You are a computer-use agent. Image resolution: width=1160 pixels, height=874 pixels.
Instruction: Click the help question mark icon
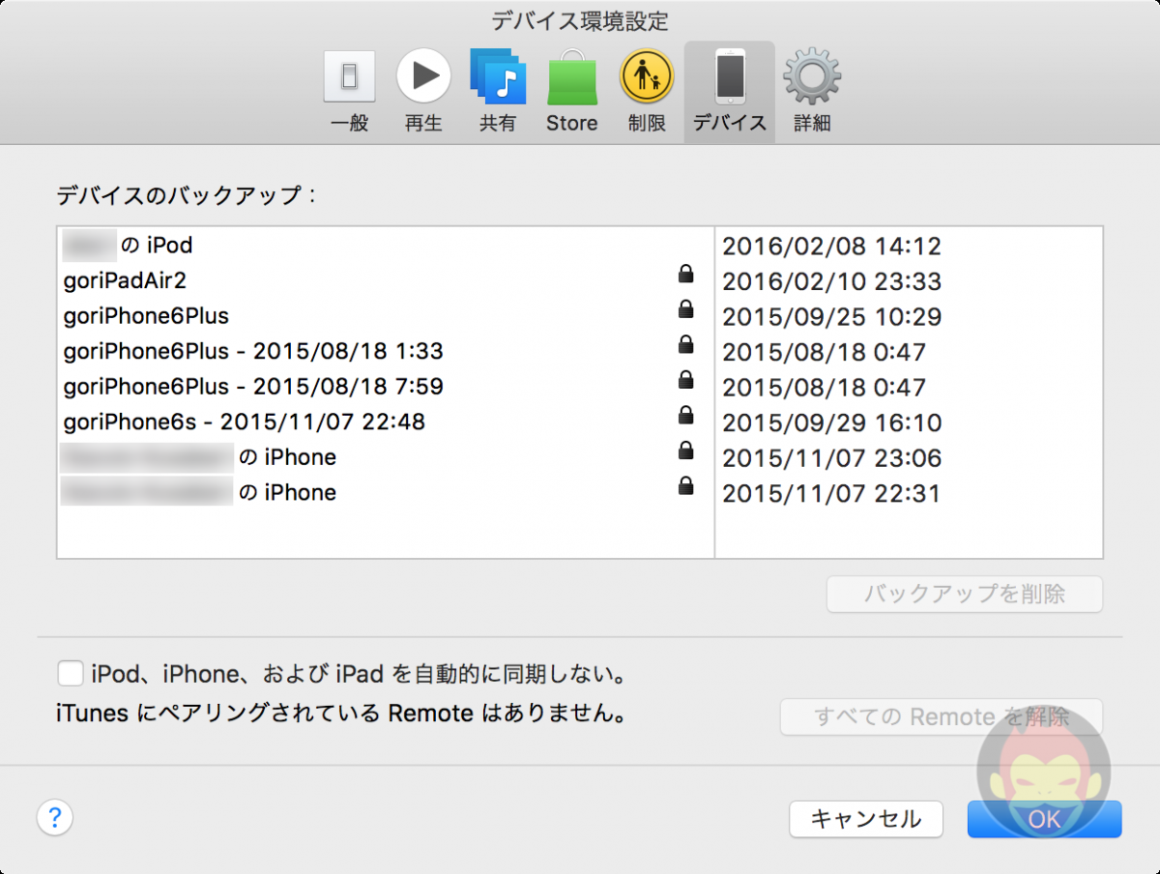[x=54, y=818]
